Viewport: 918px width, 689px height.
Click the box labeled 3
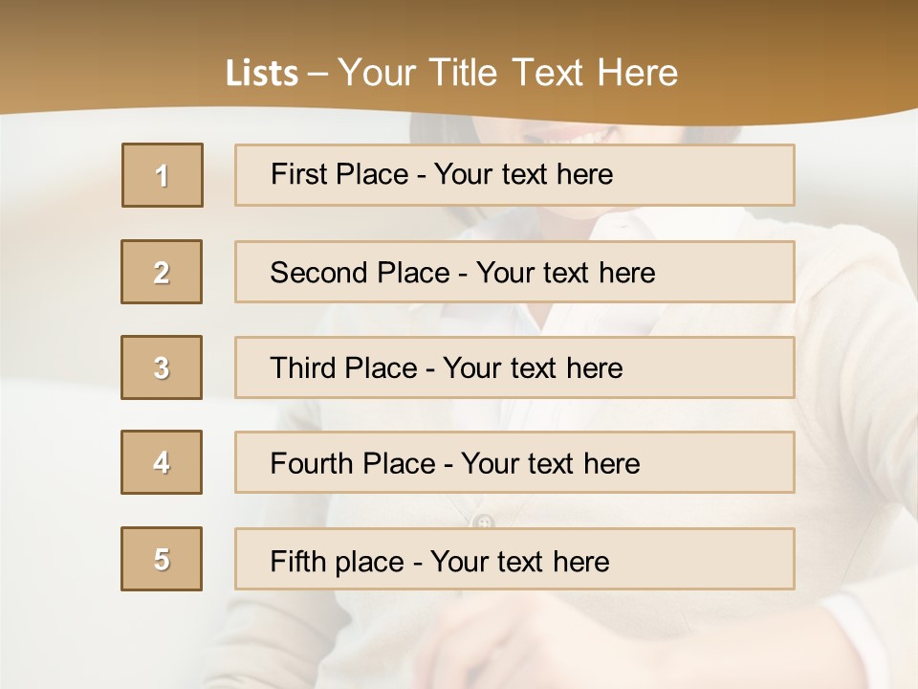pos(162,367)
